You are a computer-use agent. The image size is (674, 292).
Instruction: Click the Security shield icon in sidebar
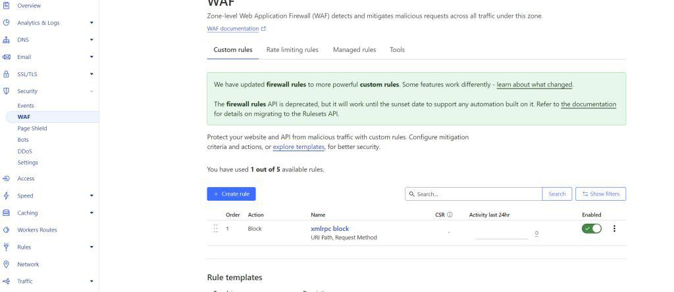click(x=6, y=91)
